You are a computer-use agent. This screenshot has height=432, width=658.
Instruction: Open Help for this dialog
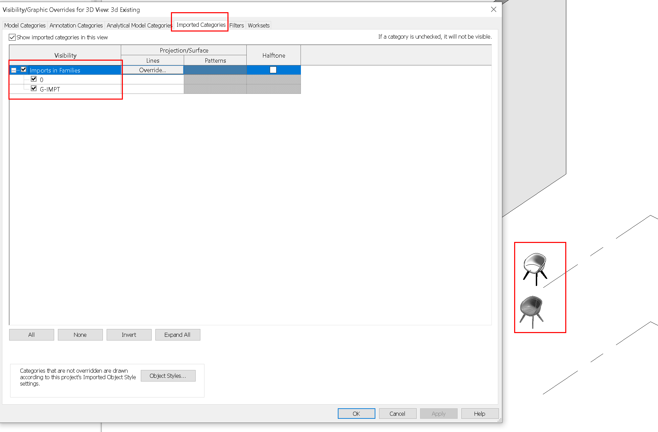click(x=480, y=414)
